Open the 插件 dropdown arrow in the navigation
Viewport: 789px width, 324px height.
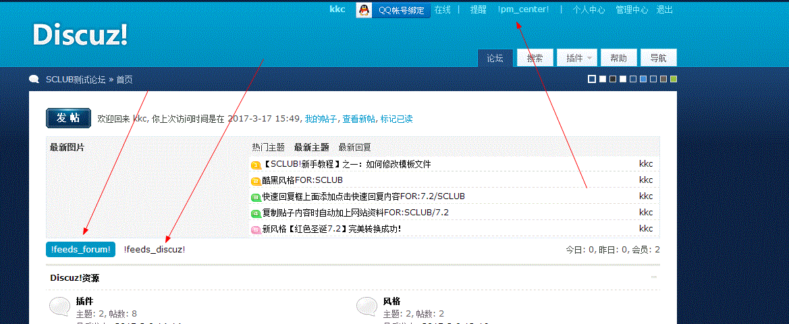click(590, 58)
